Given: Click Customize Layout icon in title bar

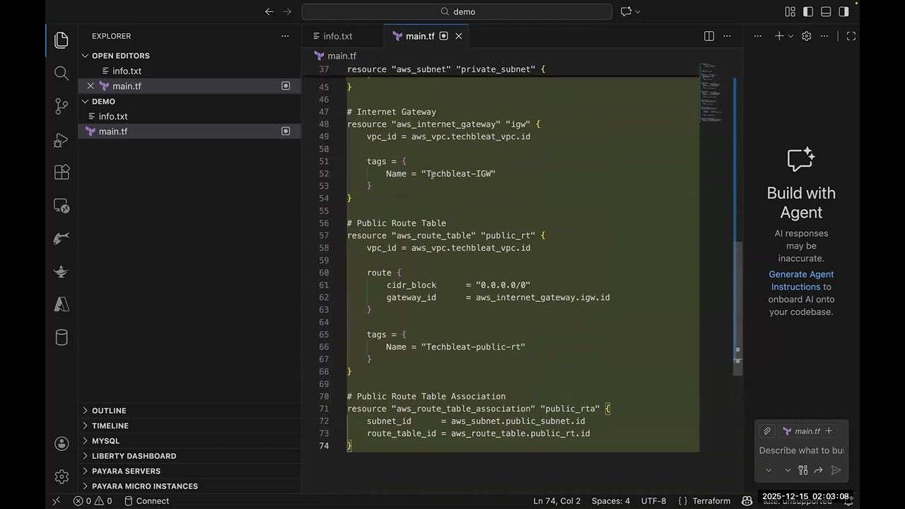Looking at the screenshot, I should point(790,11).
